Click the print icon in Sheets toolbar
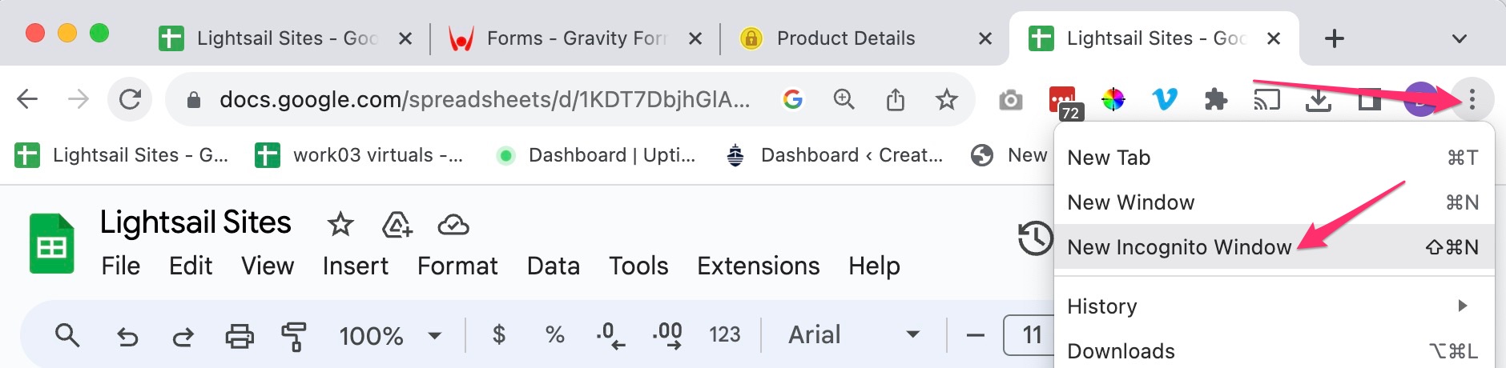This screenshot has width=1506, height=368. [x=239, y=336]
